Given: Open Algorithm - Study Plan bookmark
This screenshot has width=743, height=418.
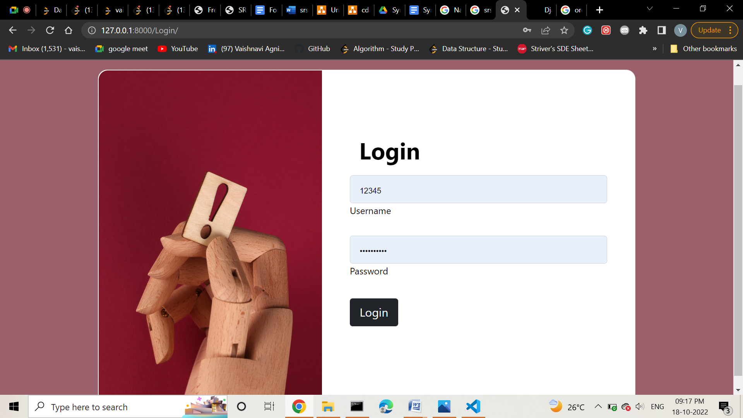Looking at the screenshot, I should coord(380,49).
